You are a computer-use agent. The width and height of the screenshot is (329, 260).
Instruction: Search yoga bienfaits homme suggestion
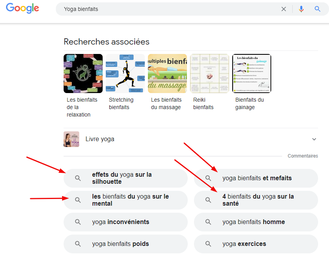pos(256,222)
